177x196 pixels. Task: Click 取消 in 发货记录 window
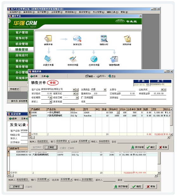pyautogui.click(x=151, y=187)
